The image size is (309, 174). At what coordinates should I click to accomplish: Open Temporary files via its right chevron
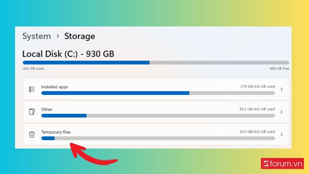[281, 134]
